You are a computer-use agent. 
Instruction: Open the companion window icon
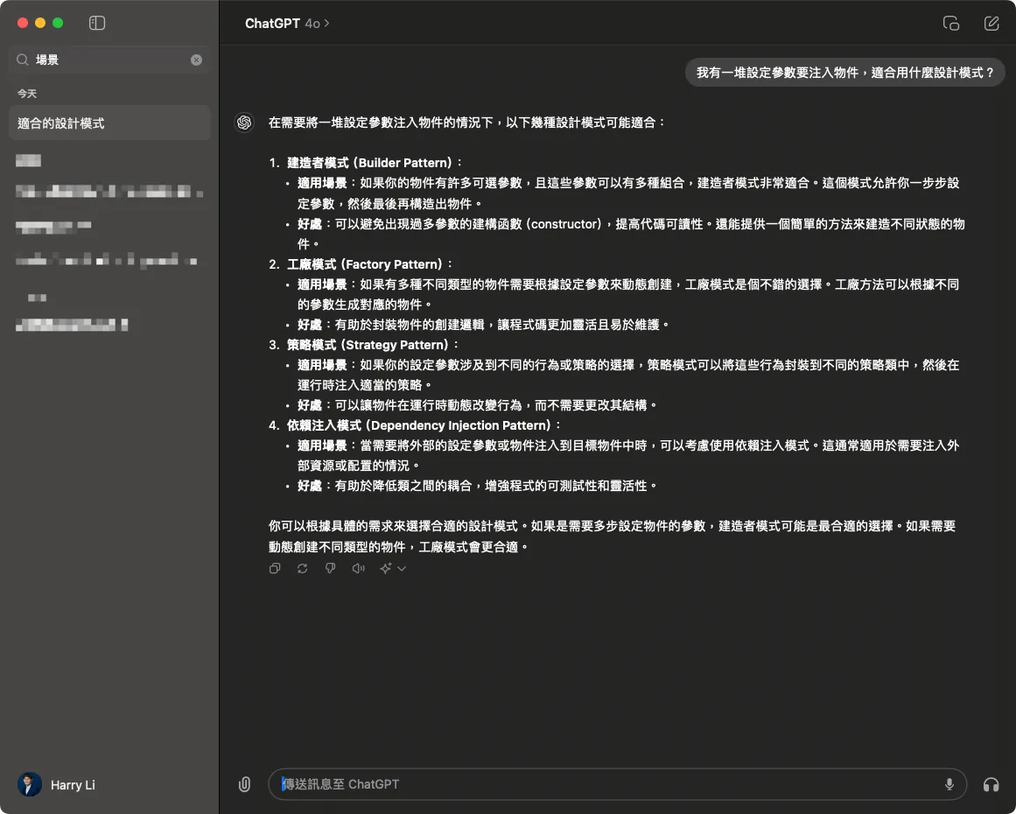[950, 24]
